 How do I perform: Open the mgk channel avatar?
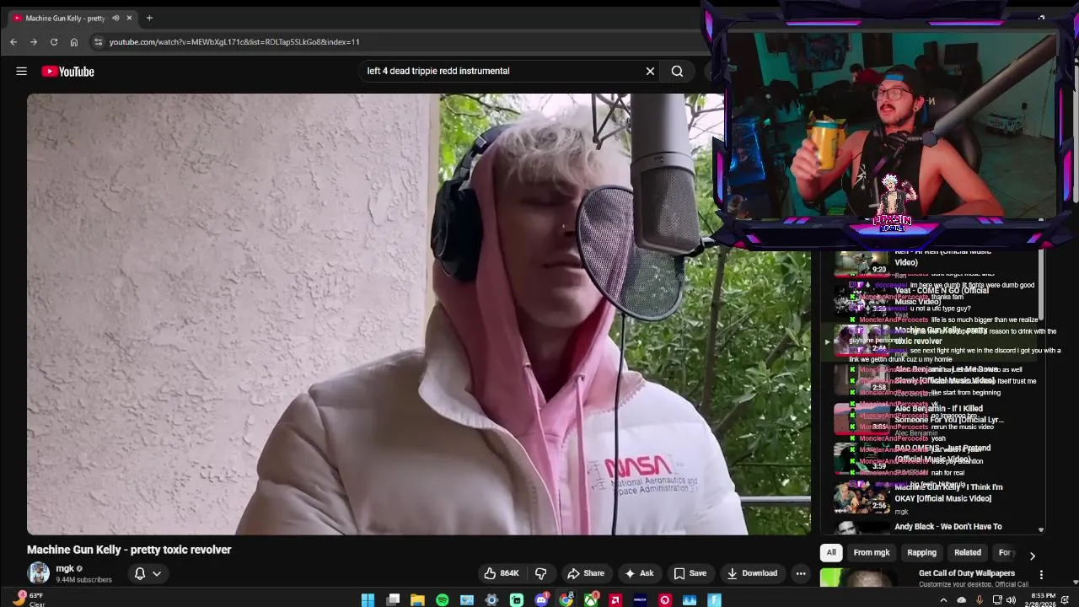pyautogui.click(x=39, y=573)
